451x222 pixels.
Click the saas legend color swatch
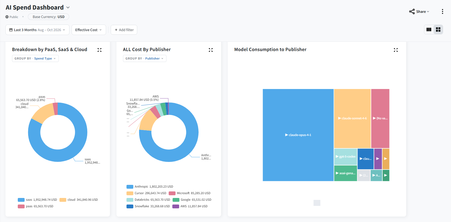click(x=21, y=200)
